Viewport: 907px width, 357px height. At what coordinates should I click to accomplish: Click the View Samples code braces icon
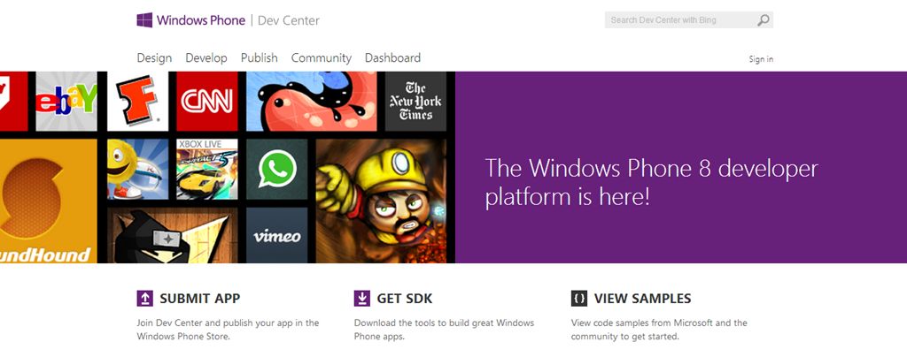pos(579,299)
